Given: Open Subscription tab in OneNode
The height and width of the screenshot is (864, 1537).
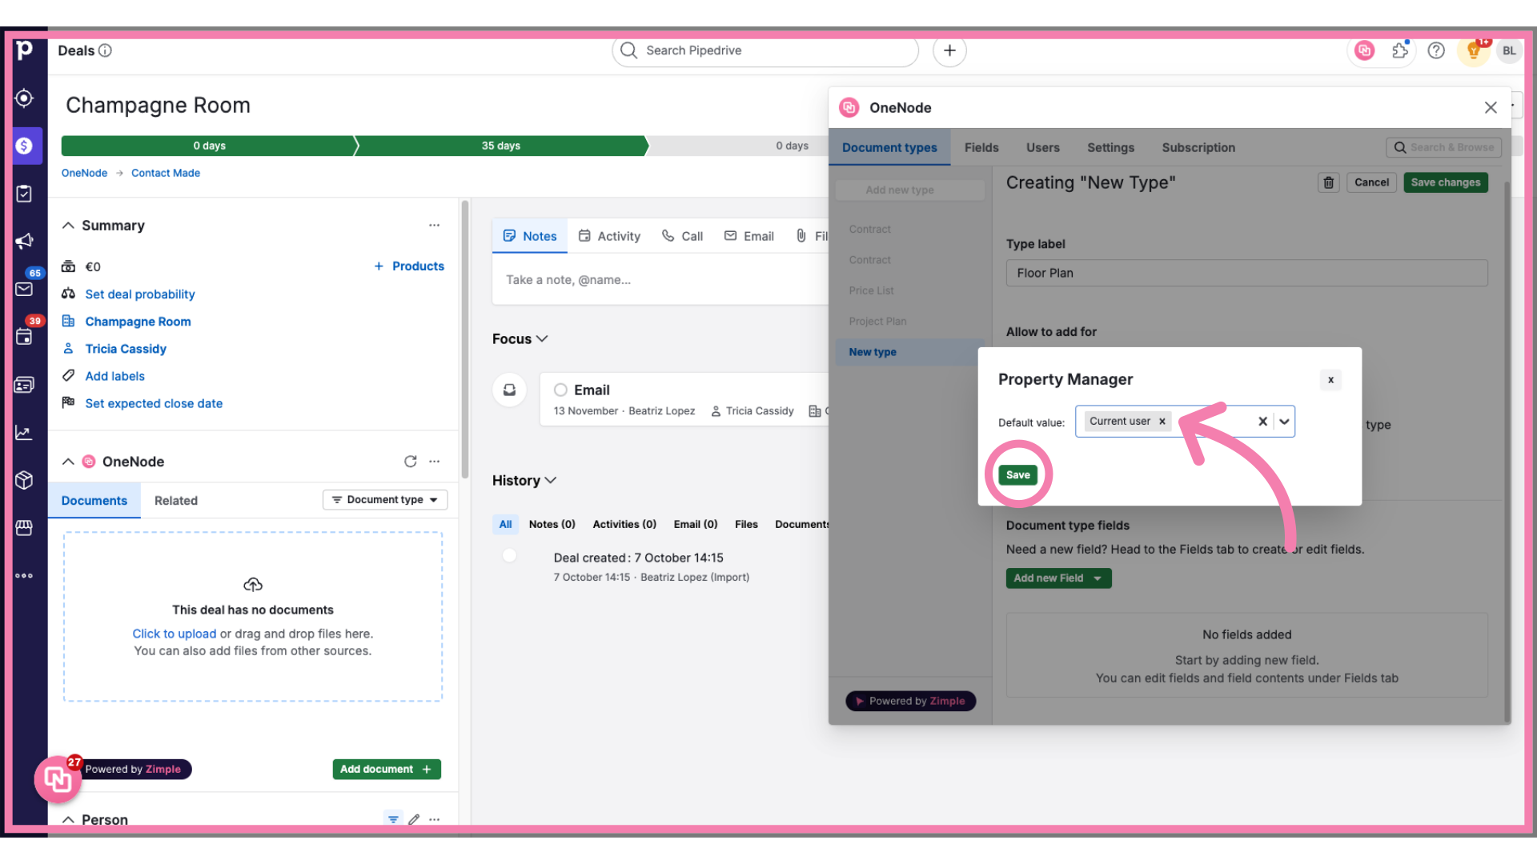Looking at the screenshot, I should pyautogui.click(x=1198, y=148).
